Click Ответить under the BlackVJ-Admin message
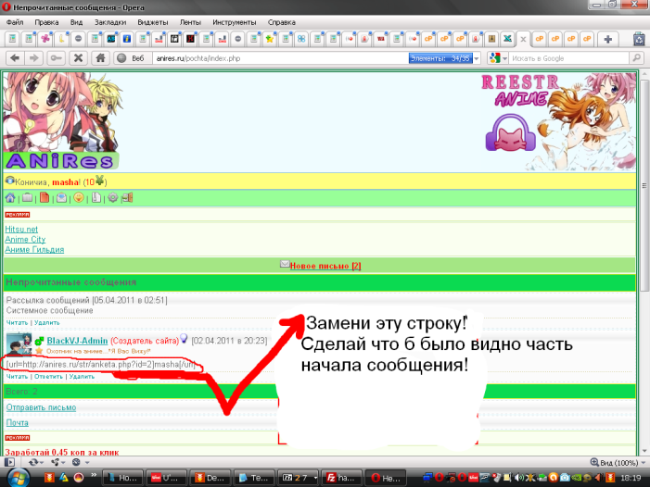 (48, 377)
